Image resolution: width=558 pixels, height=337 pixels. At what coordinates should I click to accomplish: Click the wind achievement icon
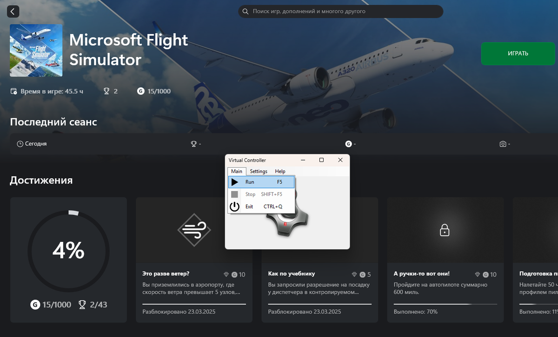[x=194, y=229]
